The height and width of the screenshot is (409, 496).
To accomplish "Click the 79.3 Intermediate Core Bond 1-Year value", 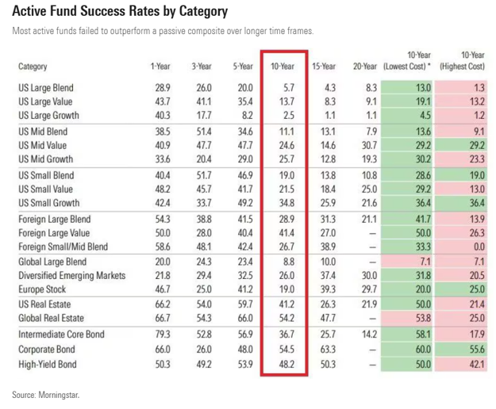I will pos(163,335).
